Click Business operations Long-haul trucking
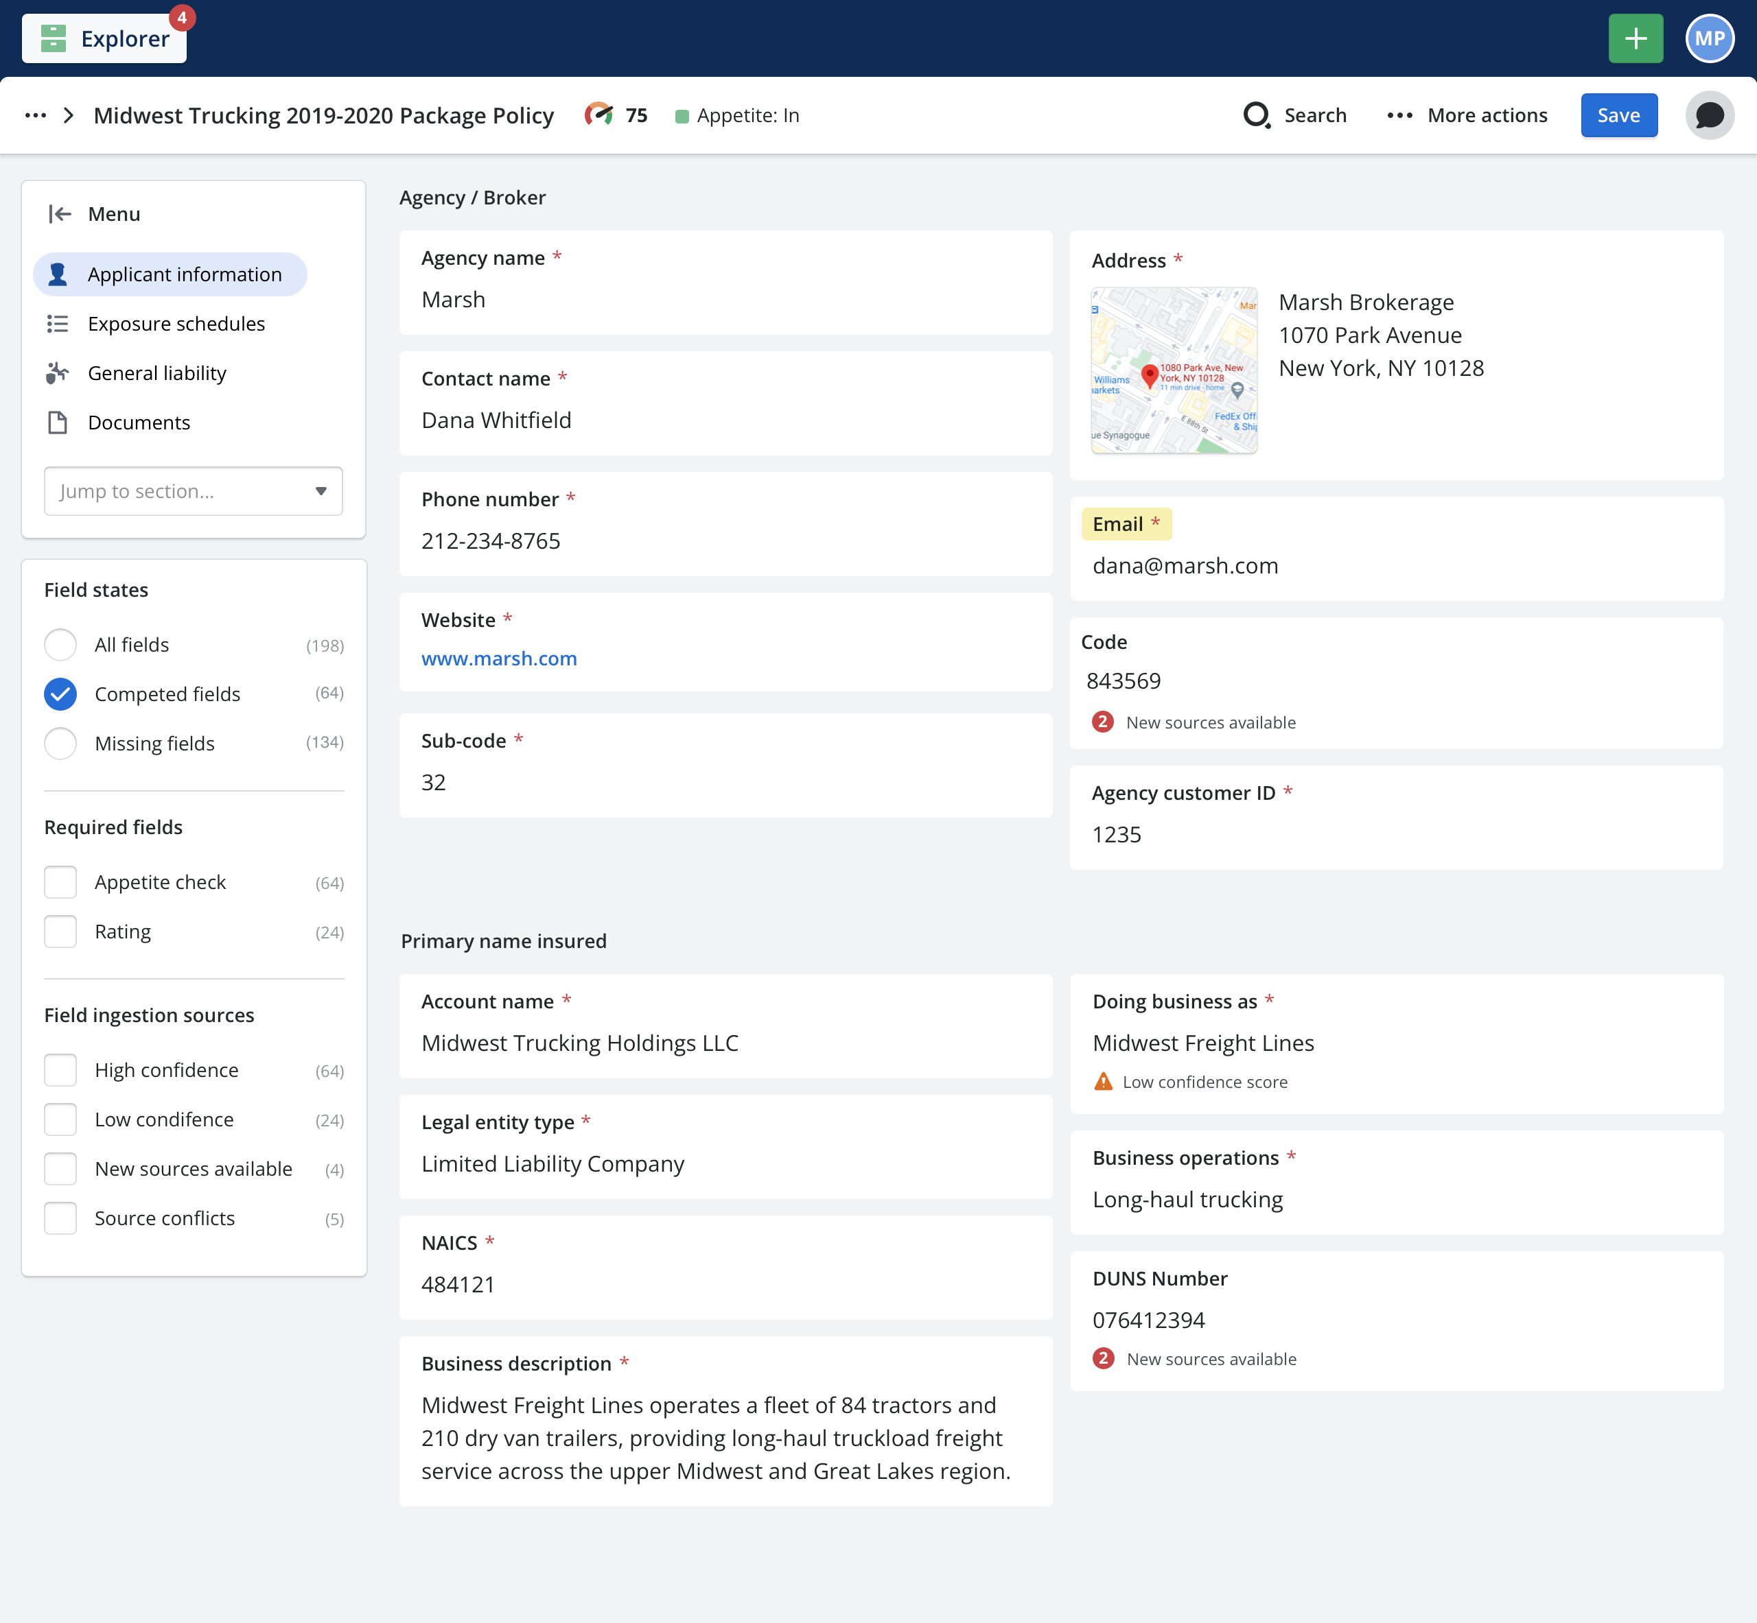 click(x=1188, y=1199)
